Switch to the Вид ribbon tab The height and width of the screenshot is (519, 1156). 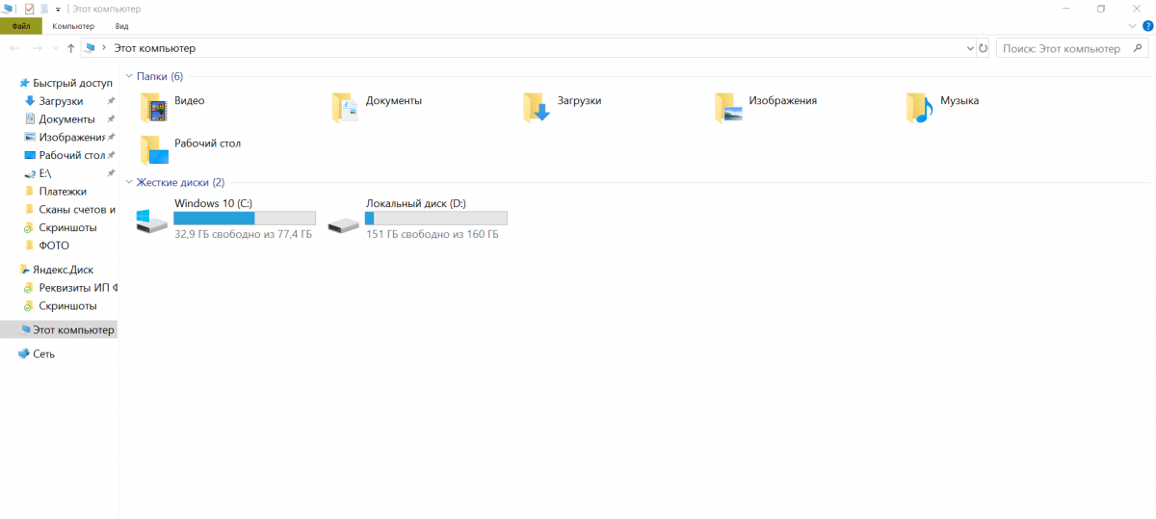click(122, 26)
